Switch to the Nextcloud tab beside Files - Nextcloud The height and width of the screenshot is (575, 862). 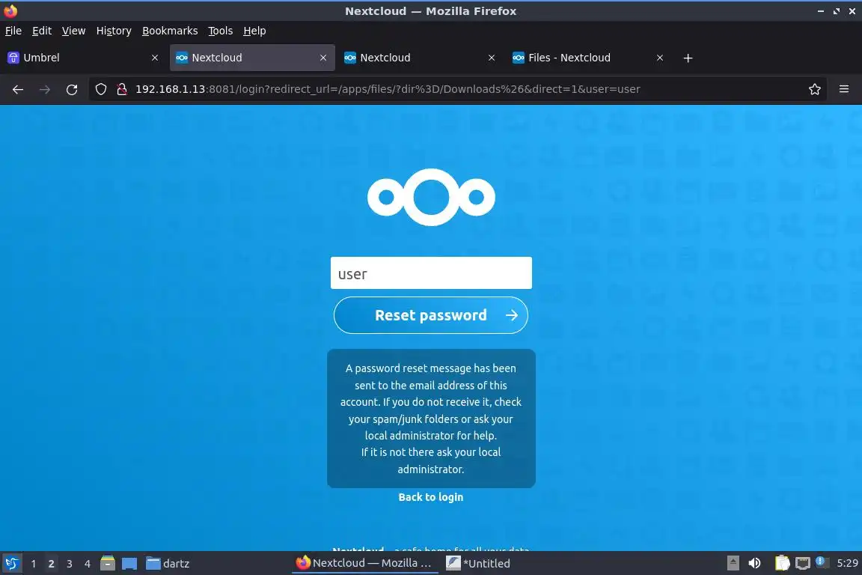click(x=419, y=58)
